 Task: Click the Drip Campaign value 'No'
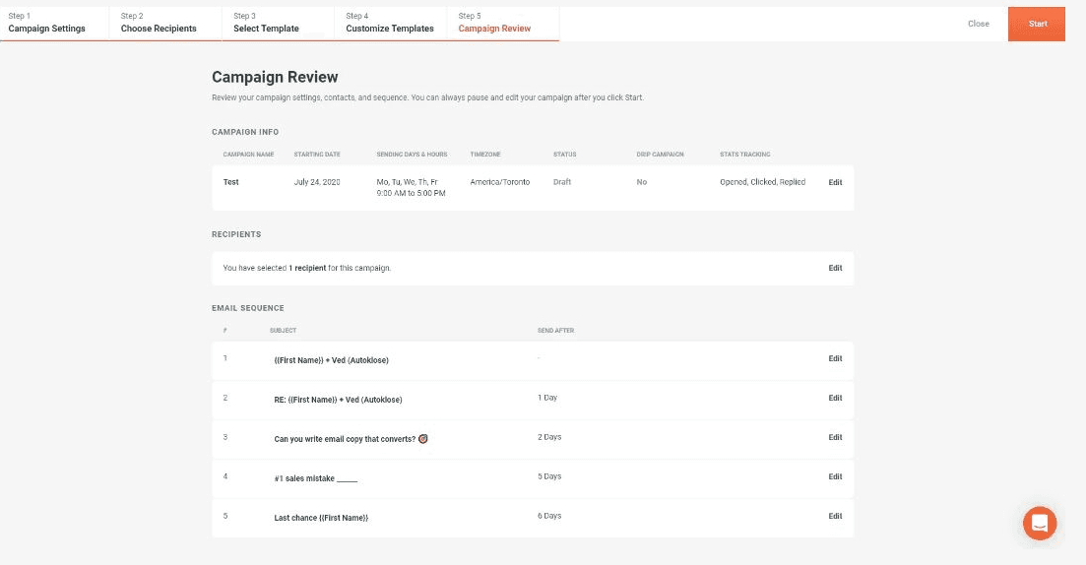click(x=641, y=182)
